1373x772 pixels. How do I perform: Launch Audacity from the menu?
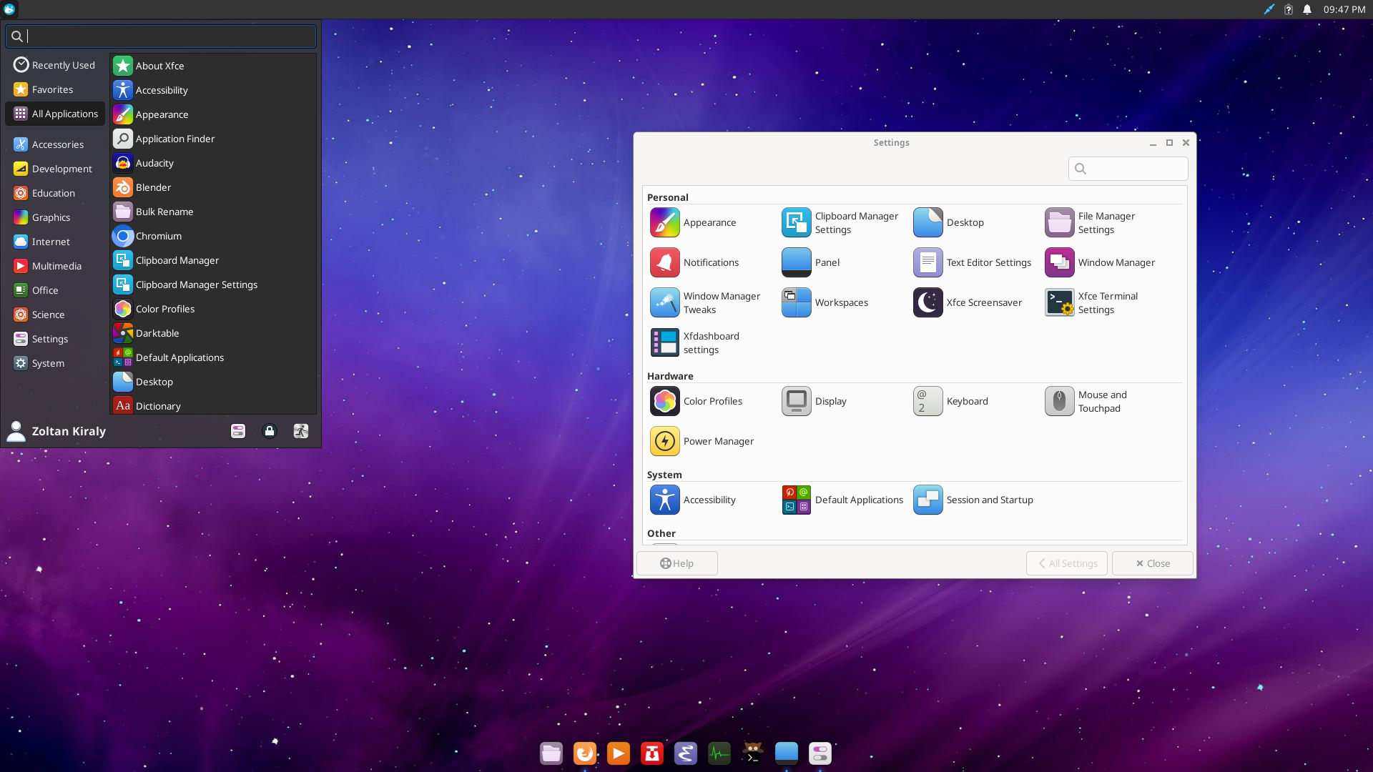(x=213, y=163)
